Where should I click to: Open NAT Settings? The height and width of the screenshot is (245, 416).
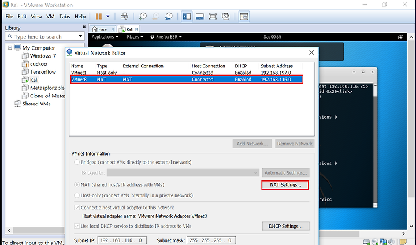285,185
